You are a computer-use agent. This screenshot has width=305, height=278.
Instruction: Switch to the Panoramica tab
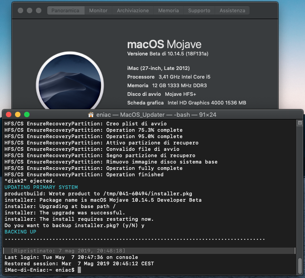click(x=66, y=10)
